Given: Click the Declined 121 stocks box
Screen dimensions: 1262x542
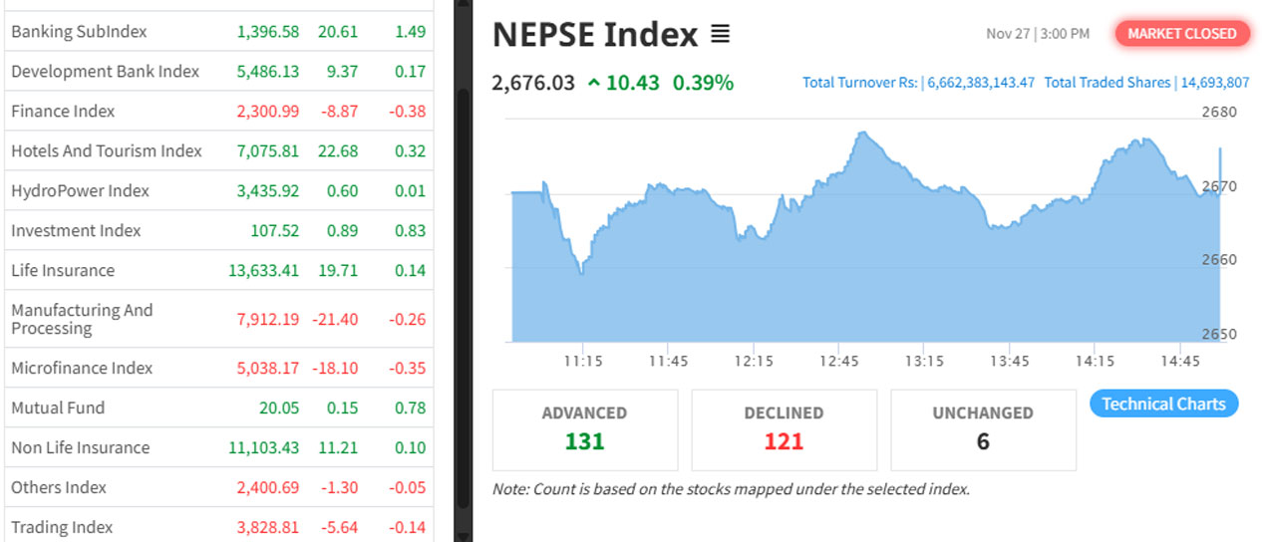Looking at the screenshot, I should 784,429.
